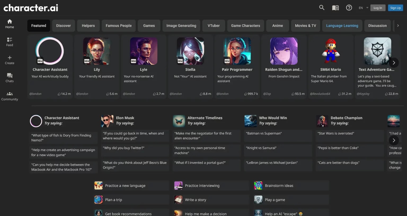Select the Featured tab
Screen dimensions: 407x216
pos(39,26)
